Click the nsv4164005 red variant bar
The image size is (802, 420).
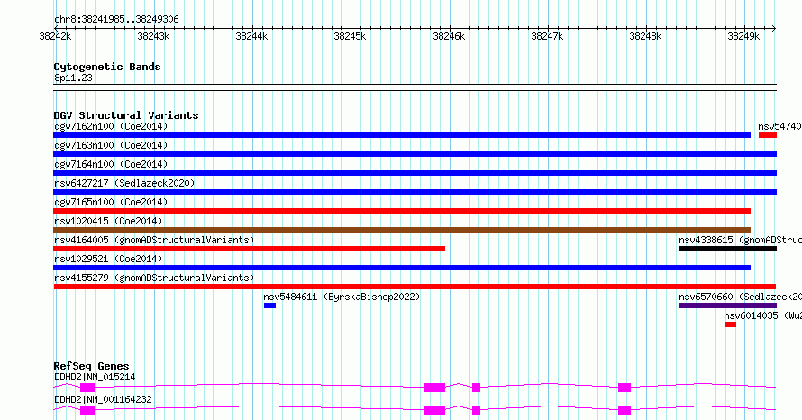249,249
